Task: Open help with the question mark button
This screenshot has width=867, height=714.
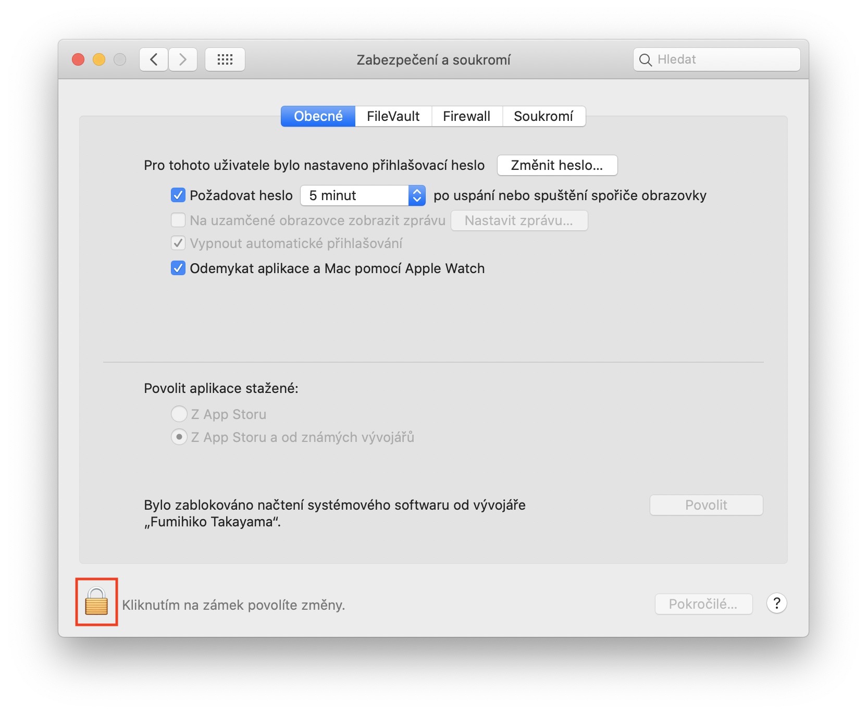Action: tap(776, 604)
